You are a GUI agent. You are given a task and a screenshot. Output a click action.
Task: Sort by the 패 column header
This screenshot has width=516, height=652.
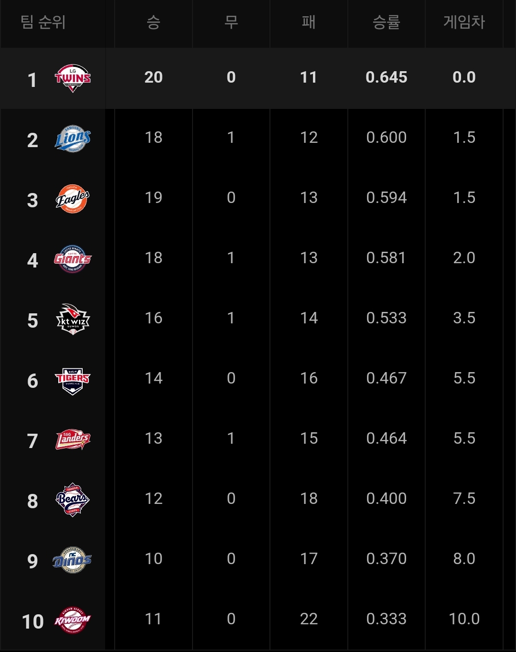(x=309, y=22)
